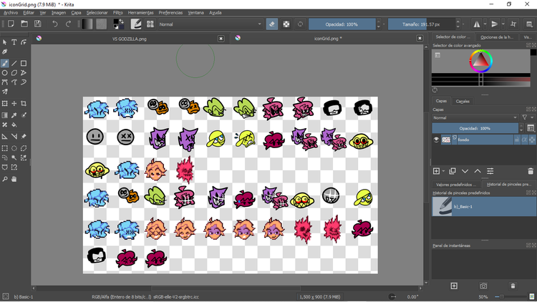537x302 pixels.
Task: Toggle eraser mode
Action: 272,24
